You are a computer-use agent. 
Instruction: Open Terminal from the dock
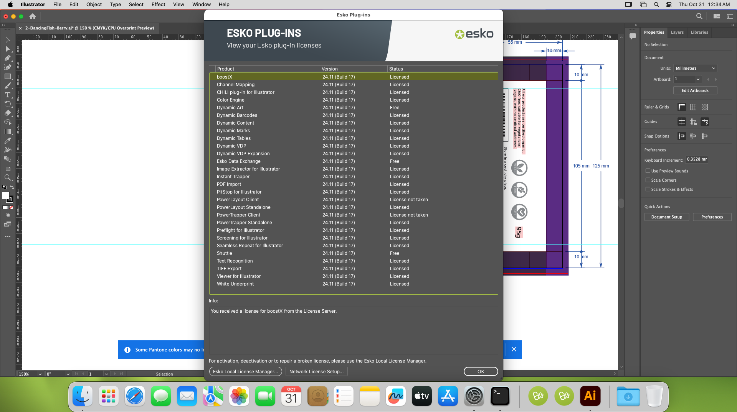click(500, 396)
